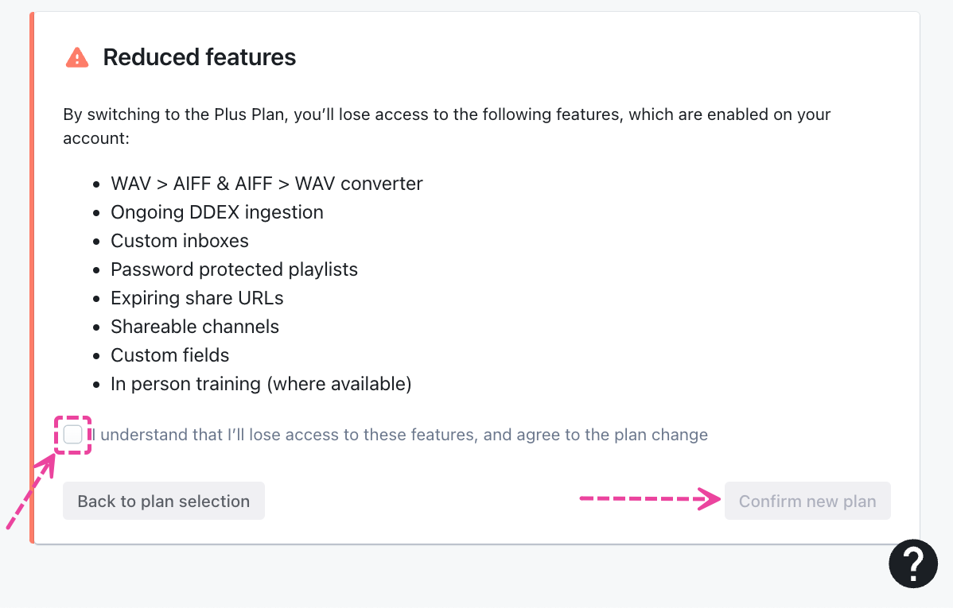Click Password protected playlists in the list
Image resolution: width=953 pixels, height=608 pixels.
(x=234, y=269)
